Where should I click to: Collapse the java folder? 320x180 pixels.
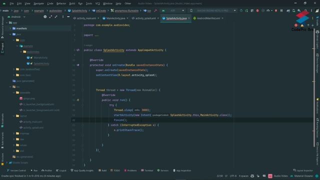[x=10, y=34]
